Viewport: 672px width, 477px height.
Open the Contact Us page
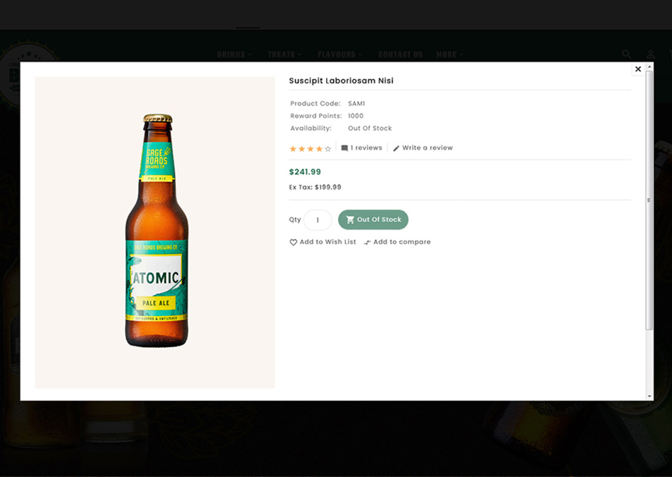point(400,55)
